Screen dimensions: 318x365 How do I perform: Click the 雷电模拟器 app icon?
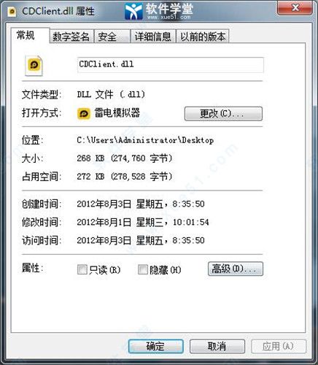84,114
